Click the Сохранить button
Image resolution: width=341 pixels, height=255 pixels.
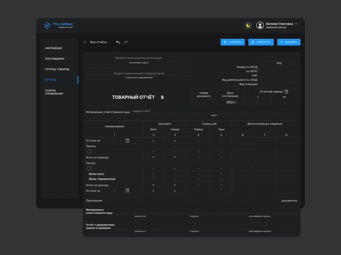click(233, 42)
